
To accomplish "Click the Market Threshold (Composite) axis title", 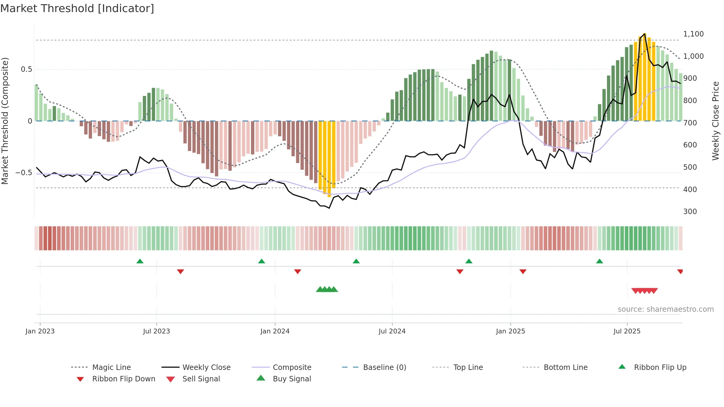I will pos(5,121).
